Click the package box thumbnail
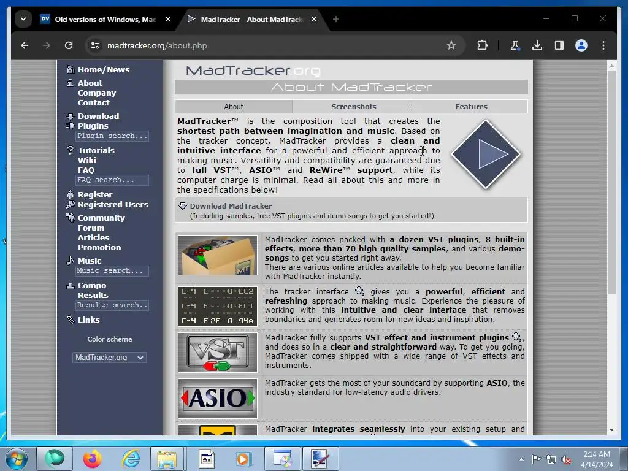 click(x=218, y=255)
